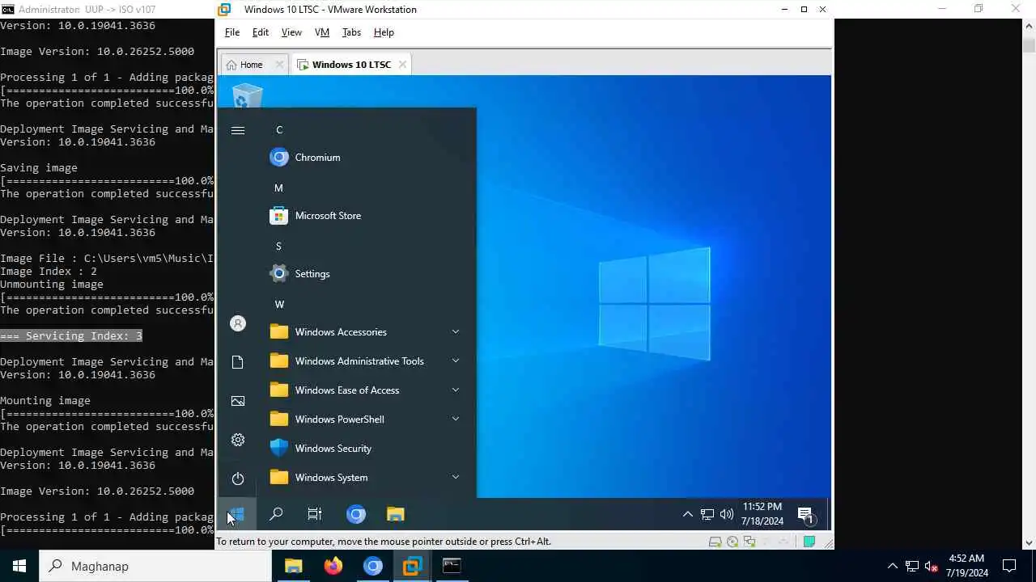Screen dimensions: 1036x582
Task: Open VMware Workstation on the host taskbar
Action: tap(412, 566)
